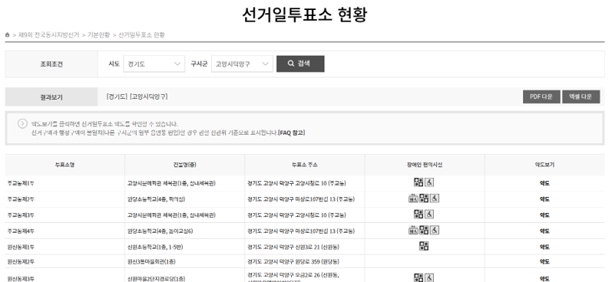
Task: Click the 검색 search button
Action: [300, 64]
